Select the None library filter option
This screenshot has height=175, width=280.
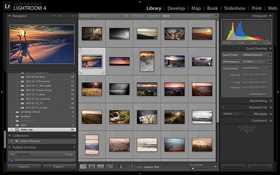tap(166, 16)
